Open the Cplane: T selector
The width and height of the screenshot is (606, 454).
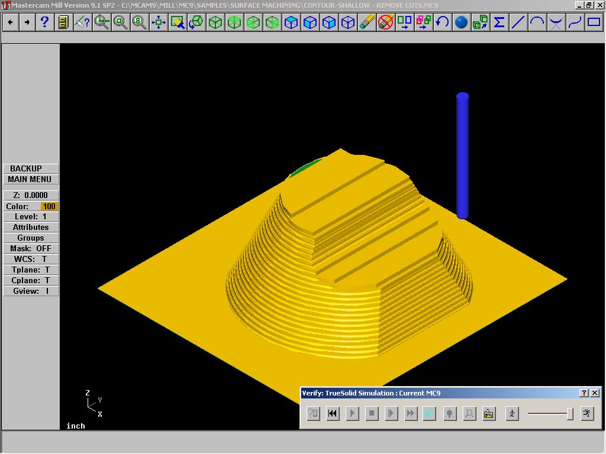point(31,280)
